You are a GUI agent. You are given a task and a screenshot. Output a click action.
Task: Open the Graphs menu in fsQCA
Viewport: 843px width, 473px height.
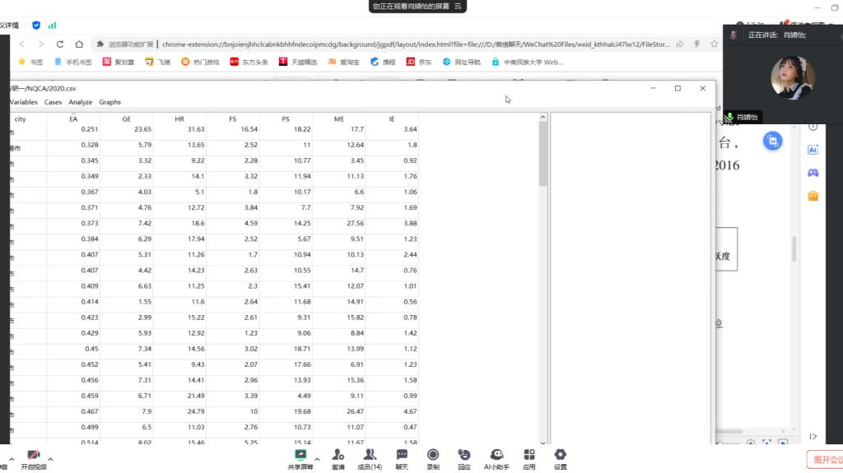tap(109, 102)
